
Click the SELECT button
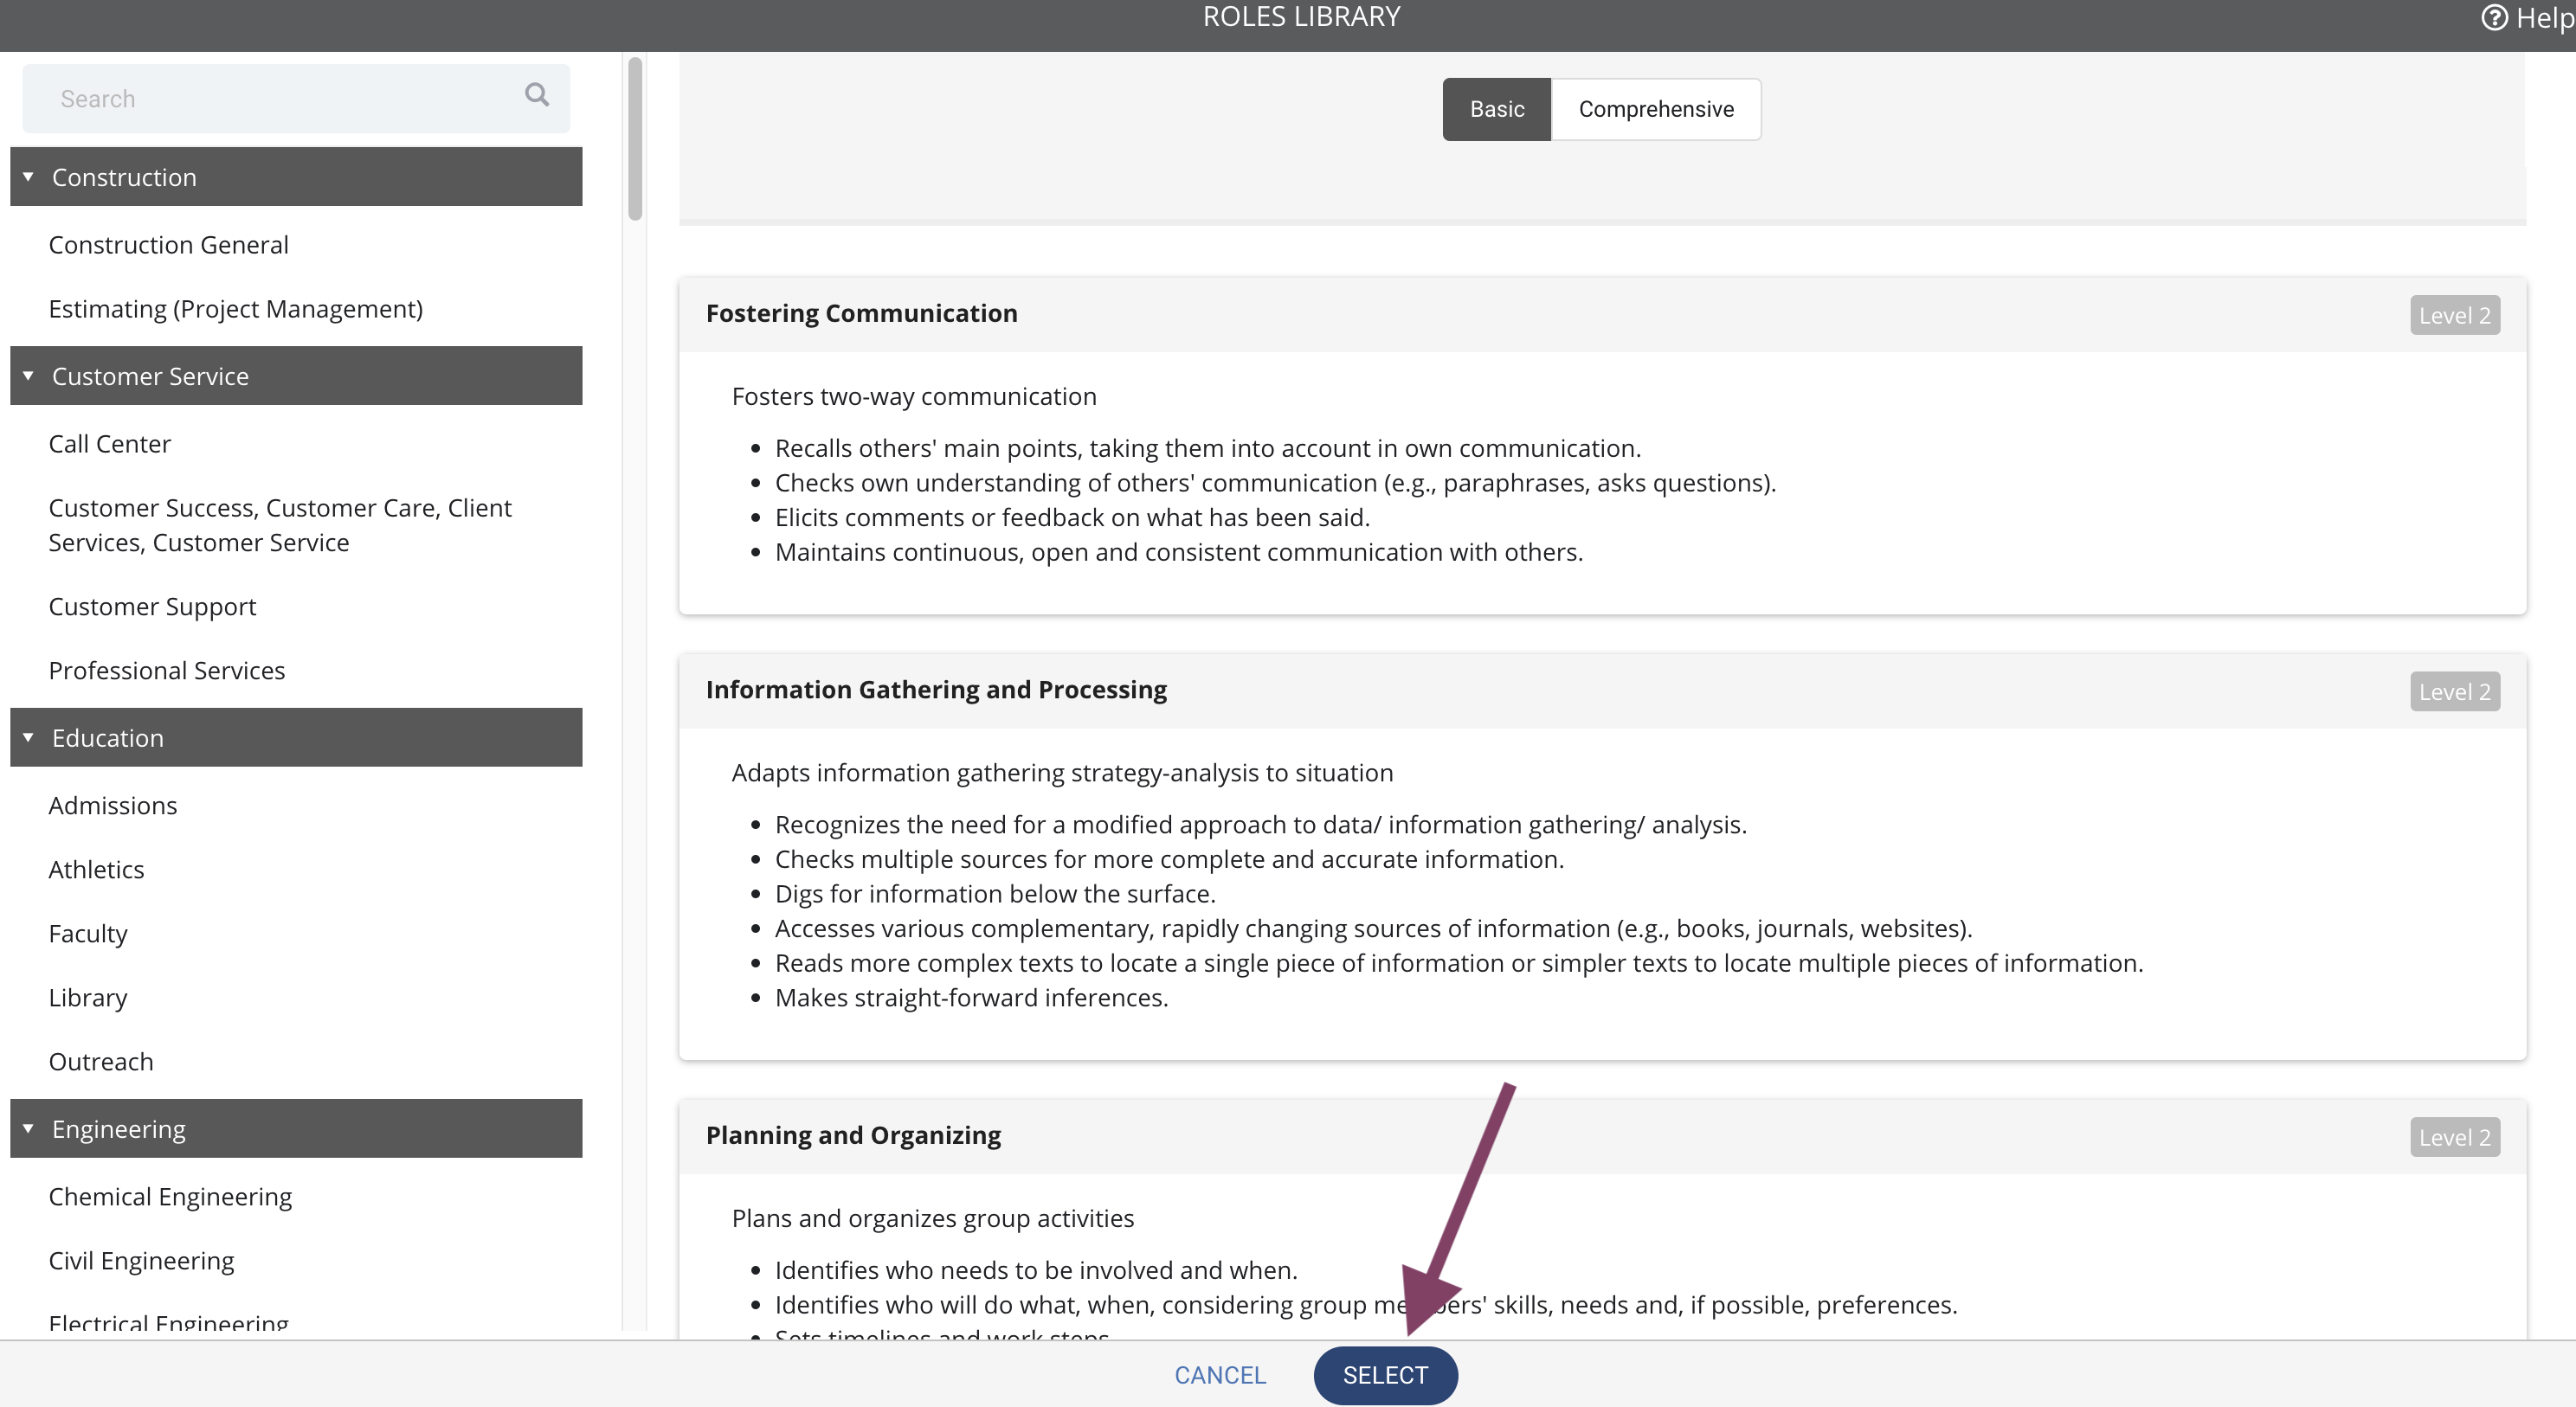(x=1386, y=1375)
